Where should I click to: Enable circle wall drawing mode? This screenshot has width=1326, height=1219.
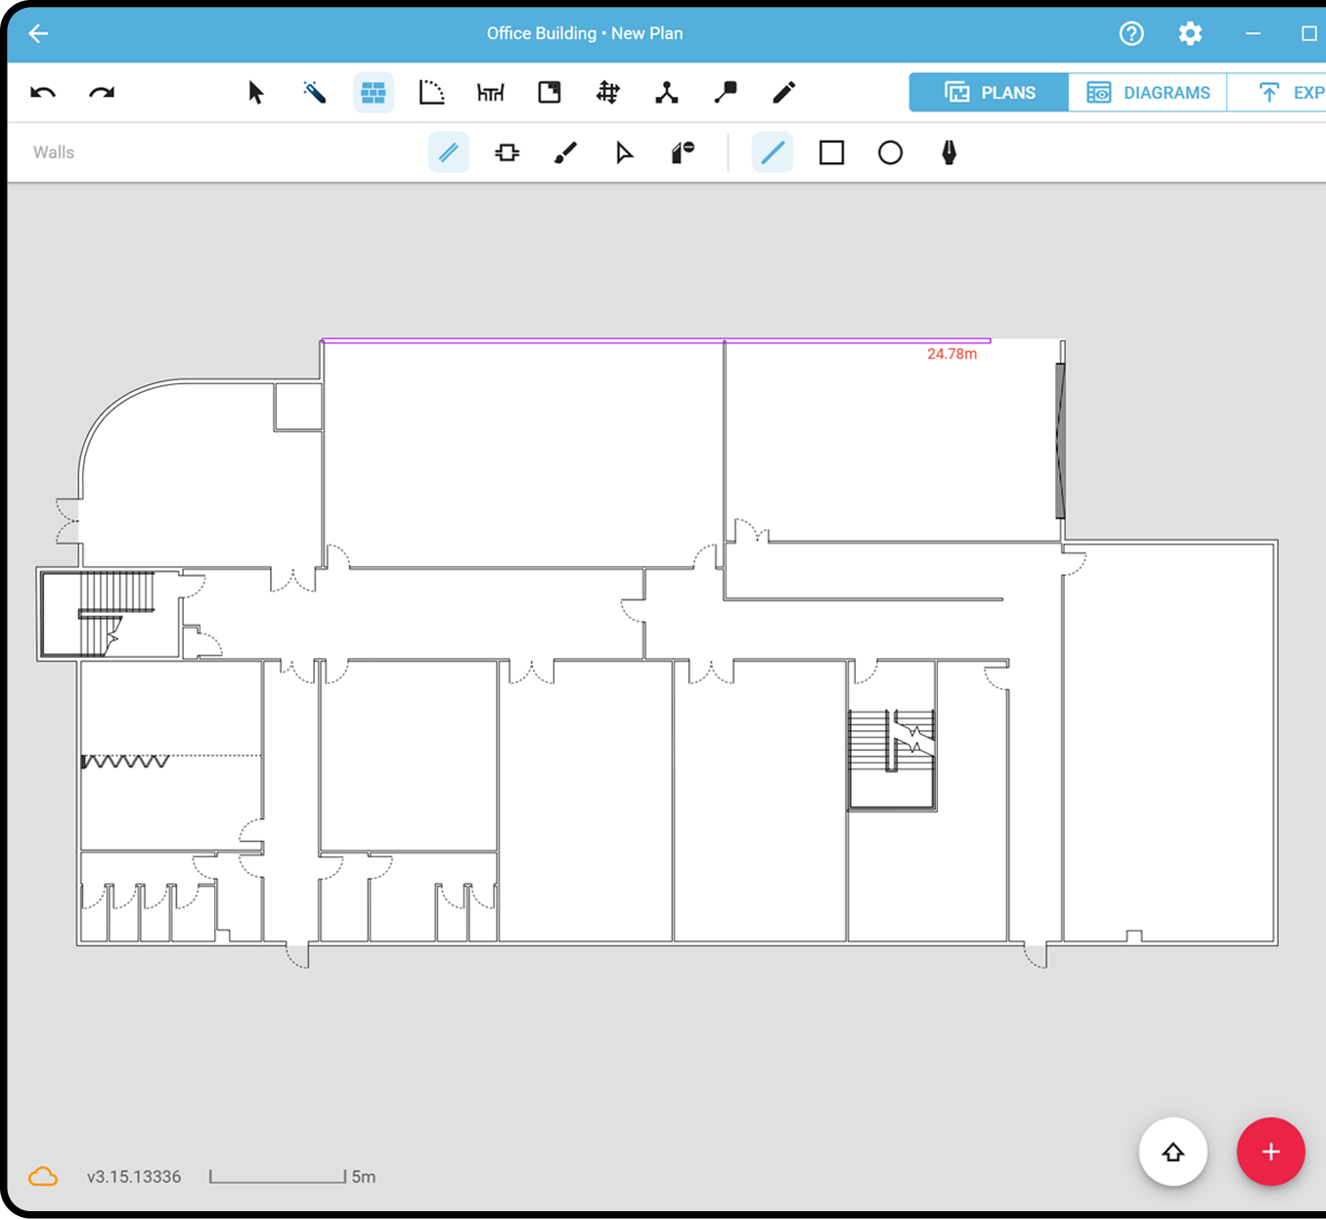point(890,152)
